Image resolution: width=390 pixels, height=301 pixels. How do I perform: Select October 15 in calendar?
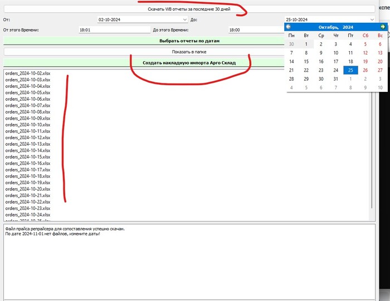pos(306,62)
